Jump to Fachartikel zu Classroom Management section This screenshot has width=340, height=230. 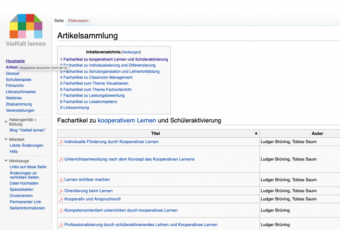pyautogui.click(x=96, y=77)
